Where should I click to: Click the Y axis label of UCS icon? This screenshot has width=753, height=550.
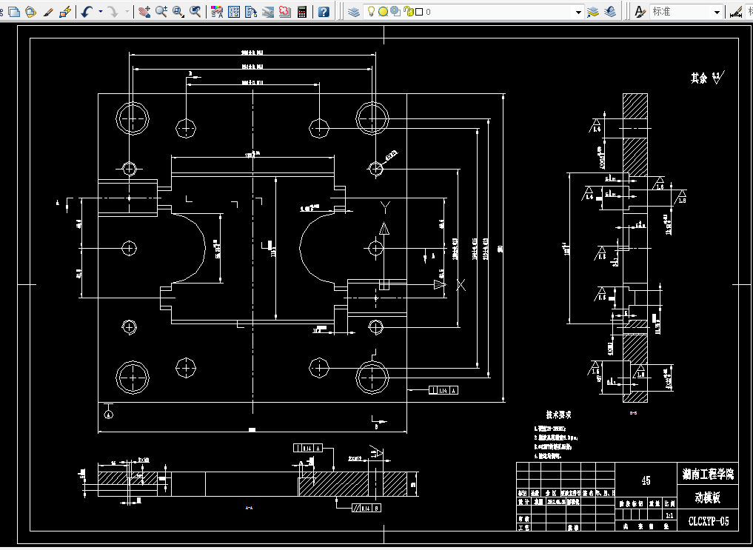pos(385,207)
